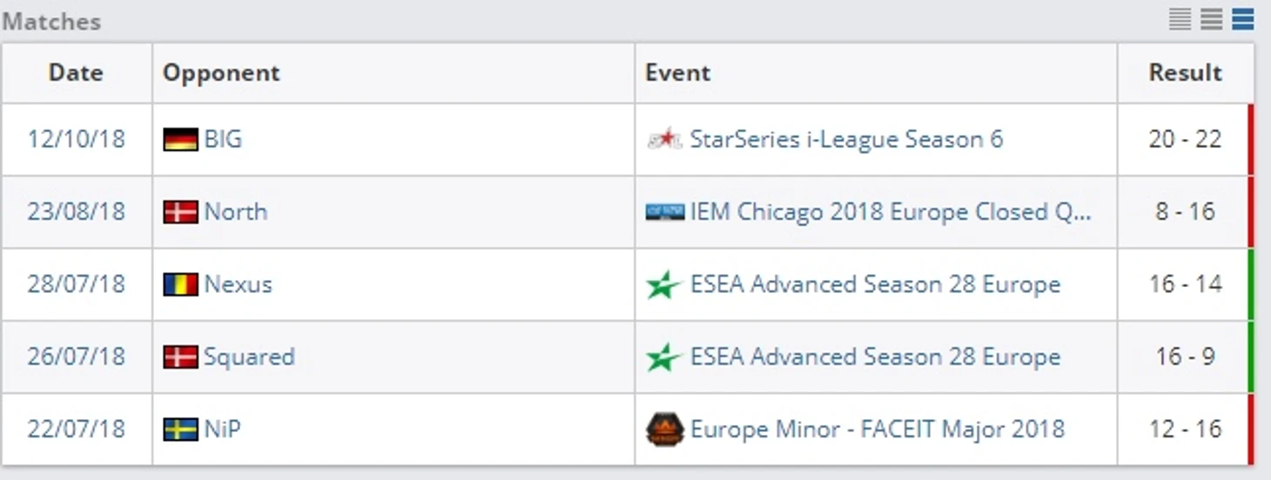
Task: Open the North opponent team link
Action: coord(235,211)
